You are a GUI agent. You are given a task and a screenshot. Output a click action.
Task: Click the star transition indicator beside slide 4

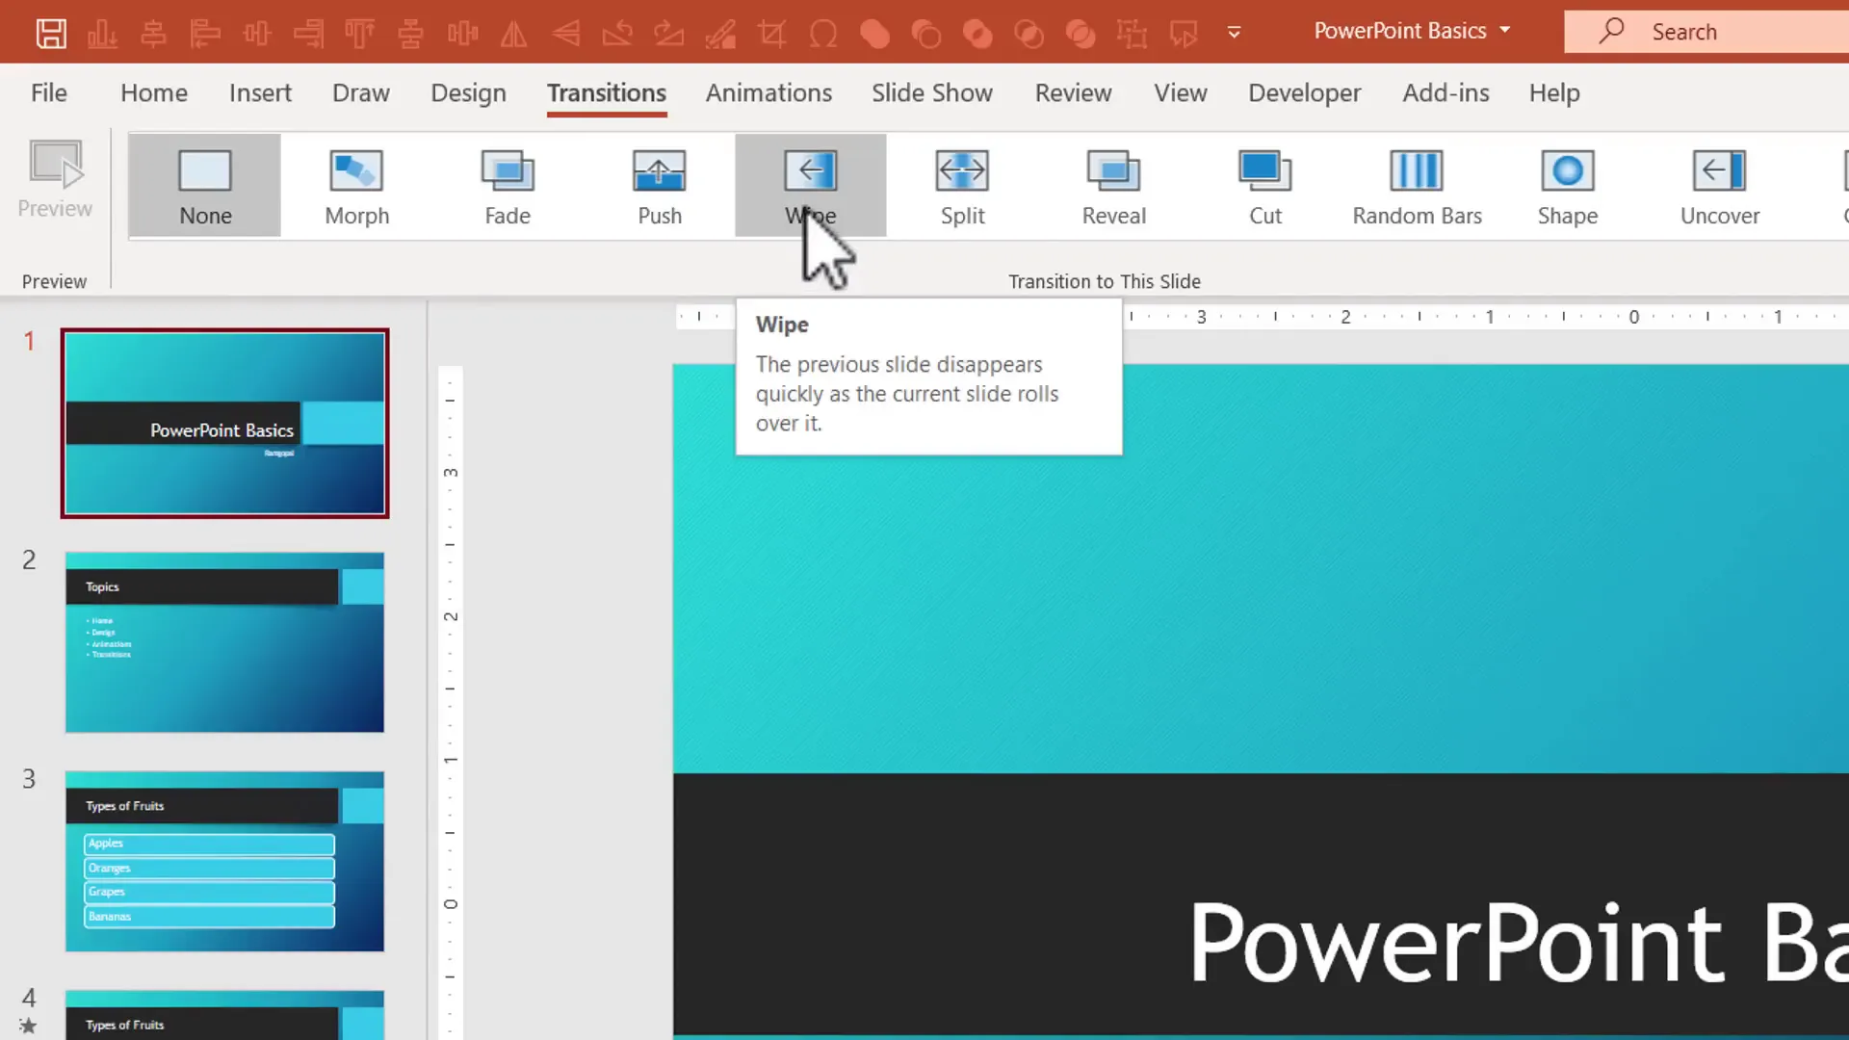point(28,1027)
